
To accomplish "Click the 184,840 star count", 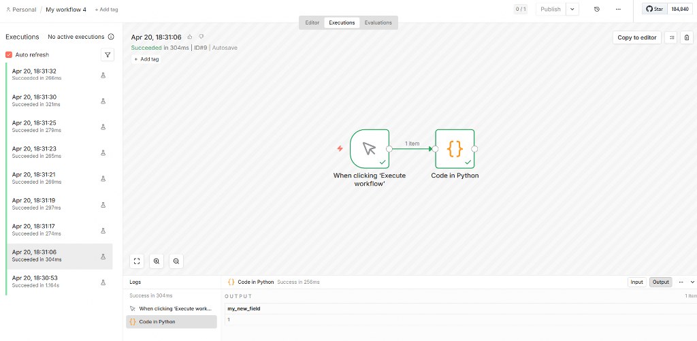I will tap(680, 9).
